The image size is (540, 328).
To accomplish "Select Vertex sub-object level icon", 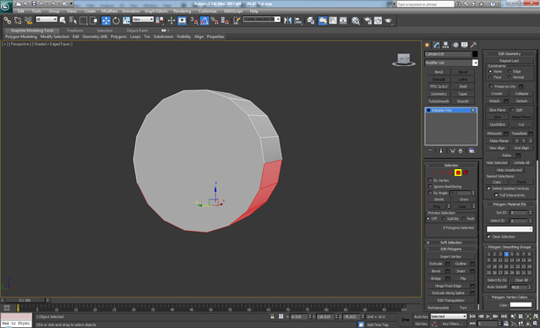I will pyautogui.click(x=434, y=172).
